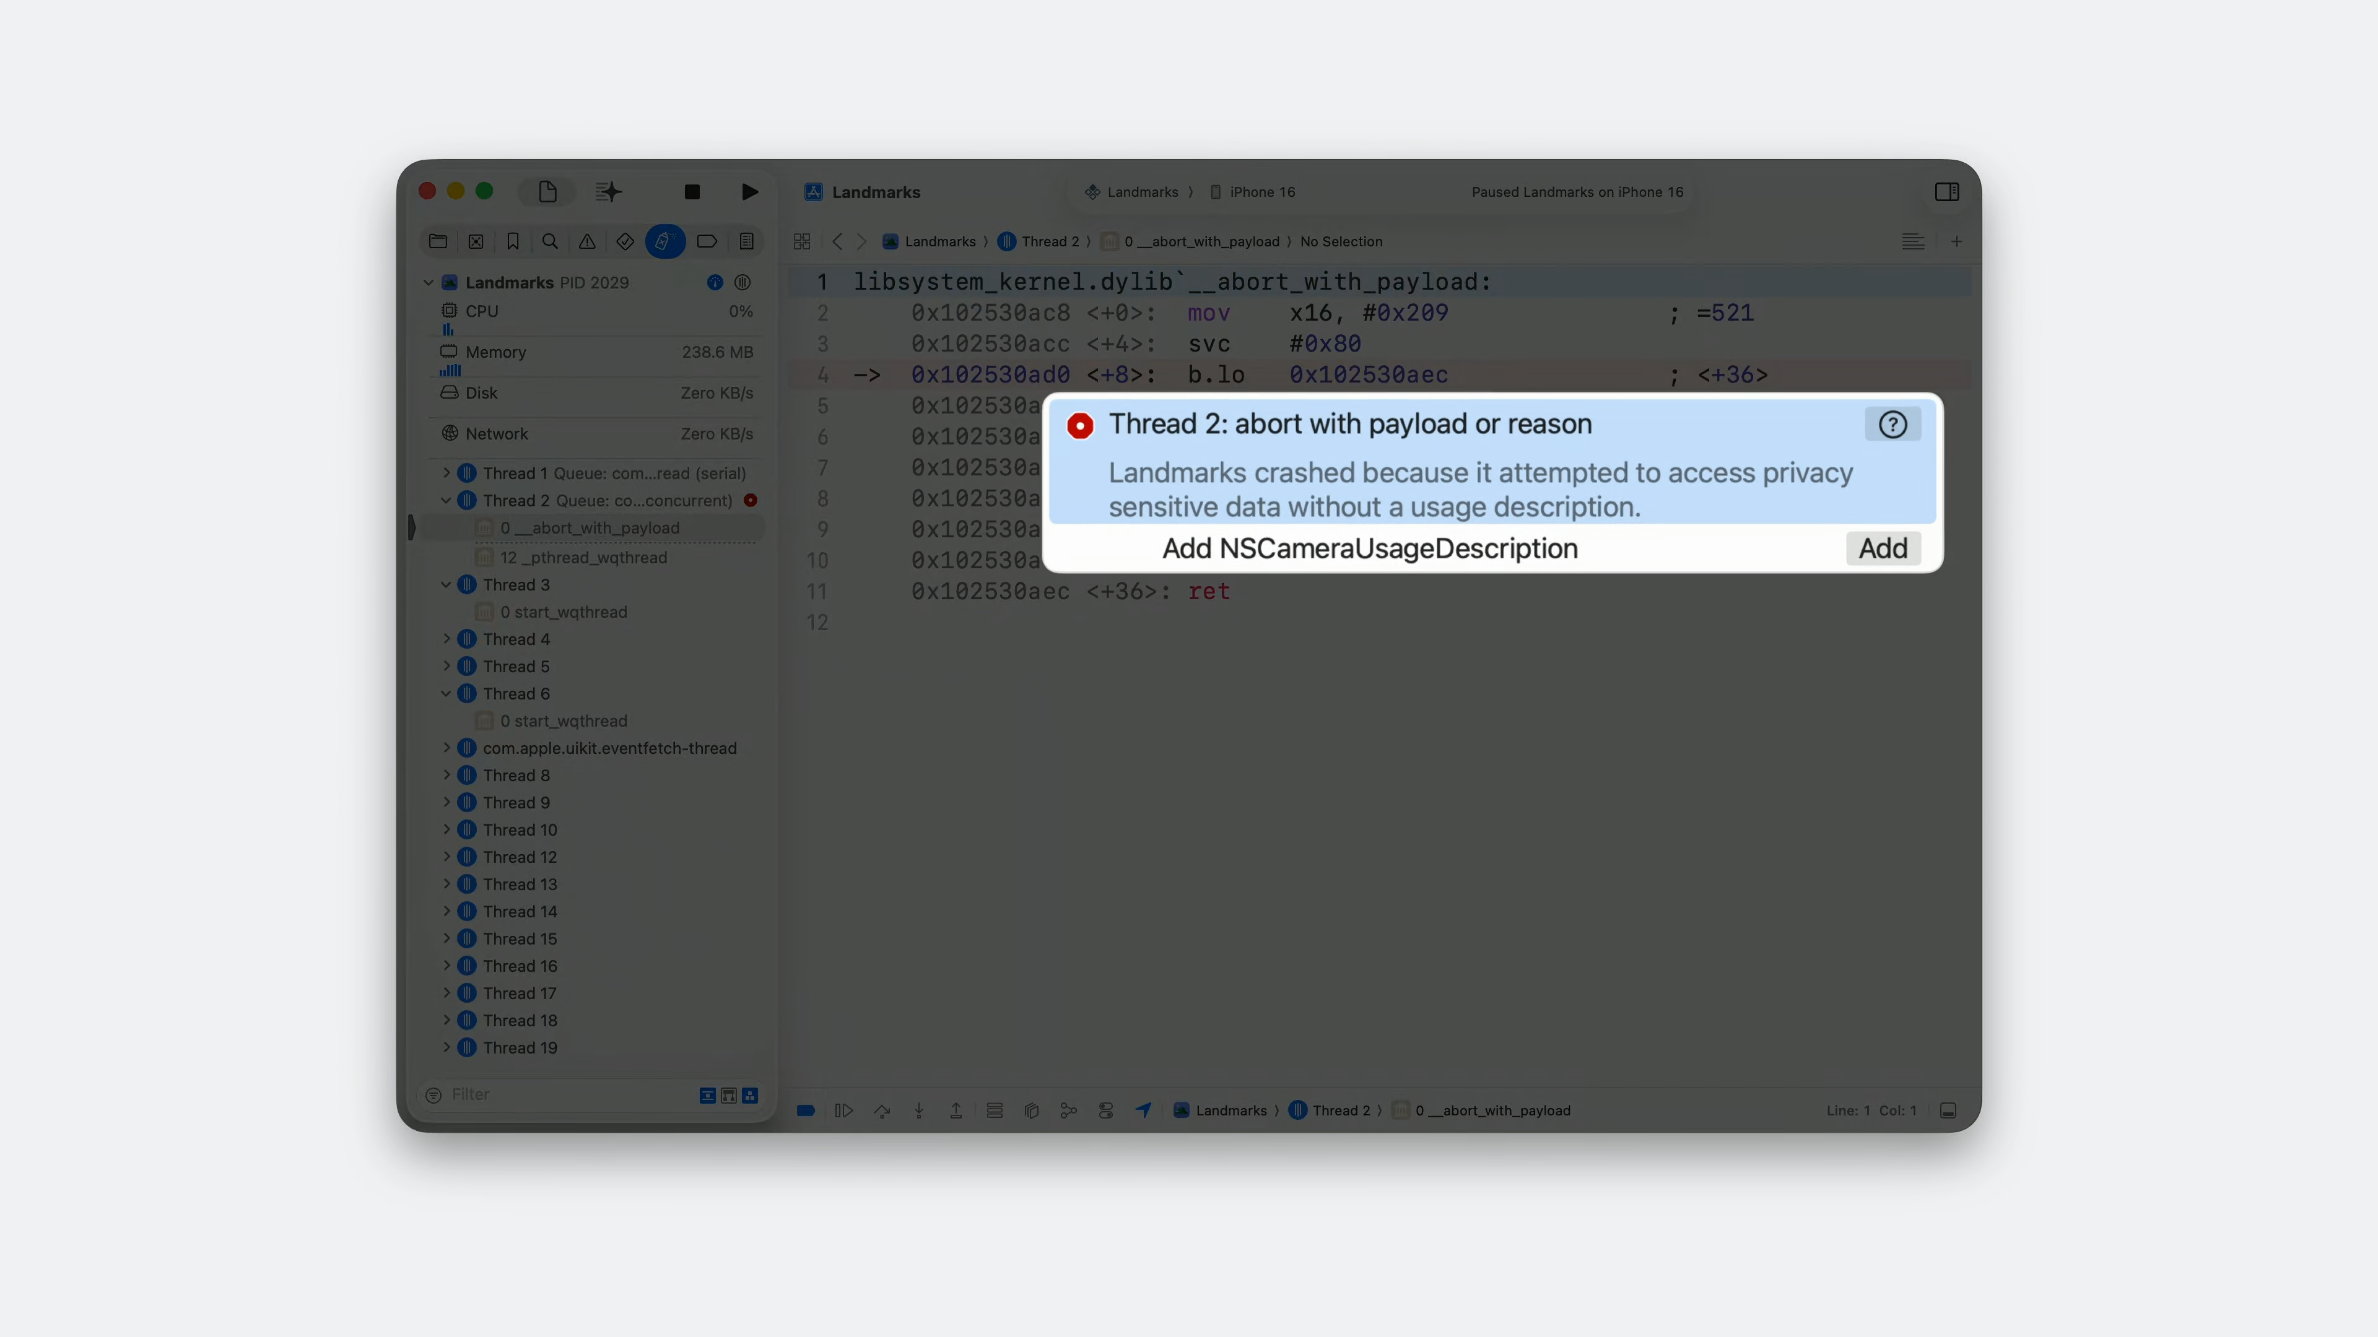
Task: Click the help question mark icon
Action: (1892, 425)
